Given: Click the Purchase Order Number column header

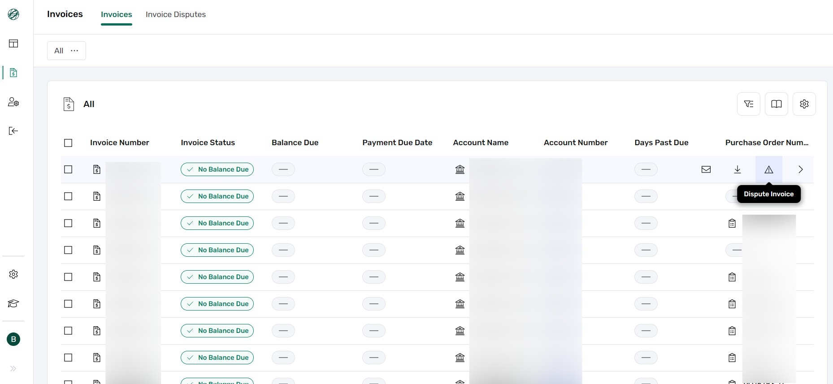Looking at the screenshot, I should tap(767, 142).
